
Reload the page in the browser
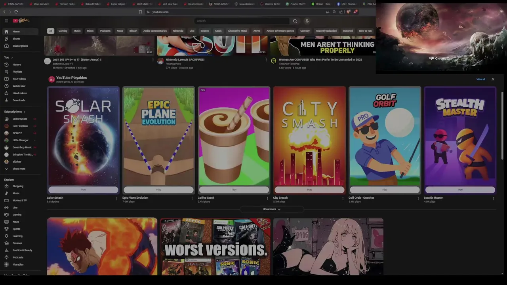click(16, 12)
